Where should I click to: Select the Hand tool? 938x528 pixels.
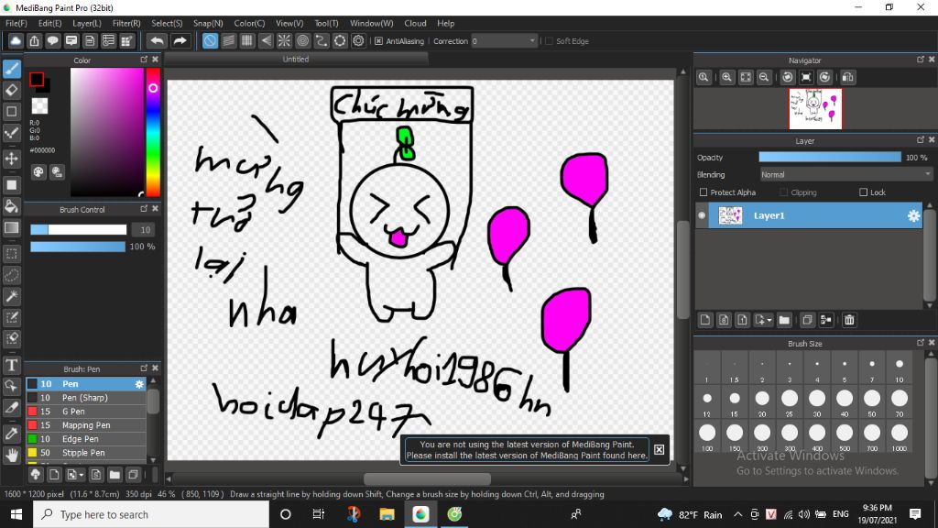click(x=11, y=455)
